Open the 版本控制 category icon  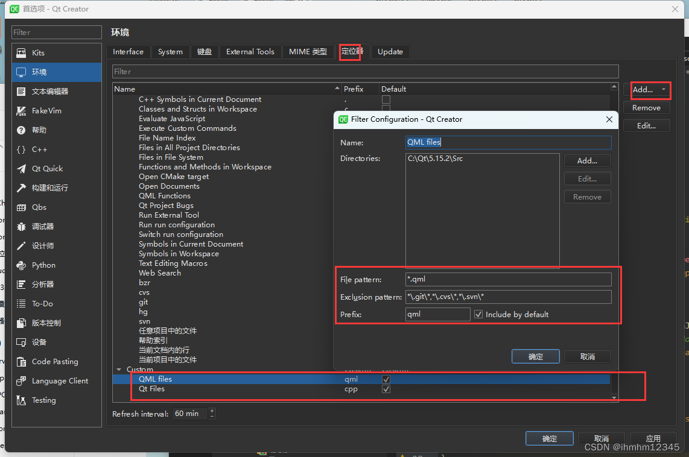coord(21,323)
